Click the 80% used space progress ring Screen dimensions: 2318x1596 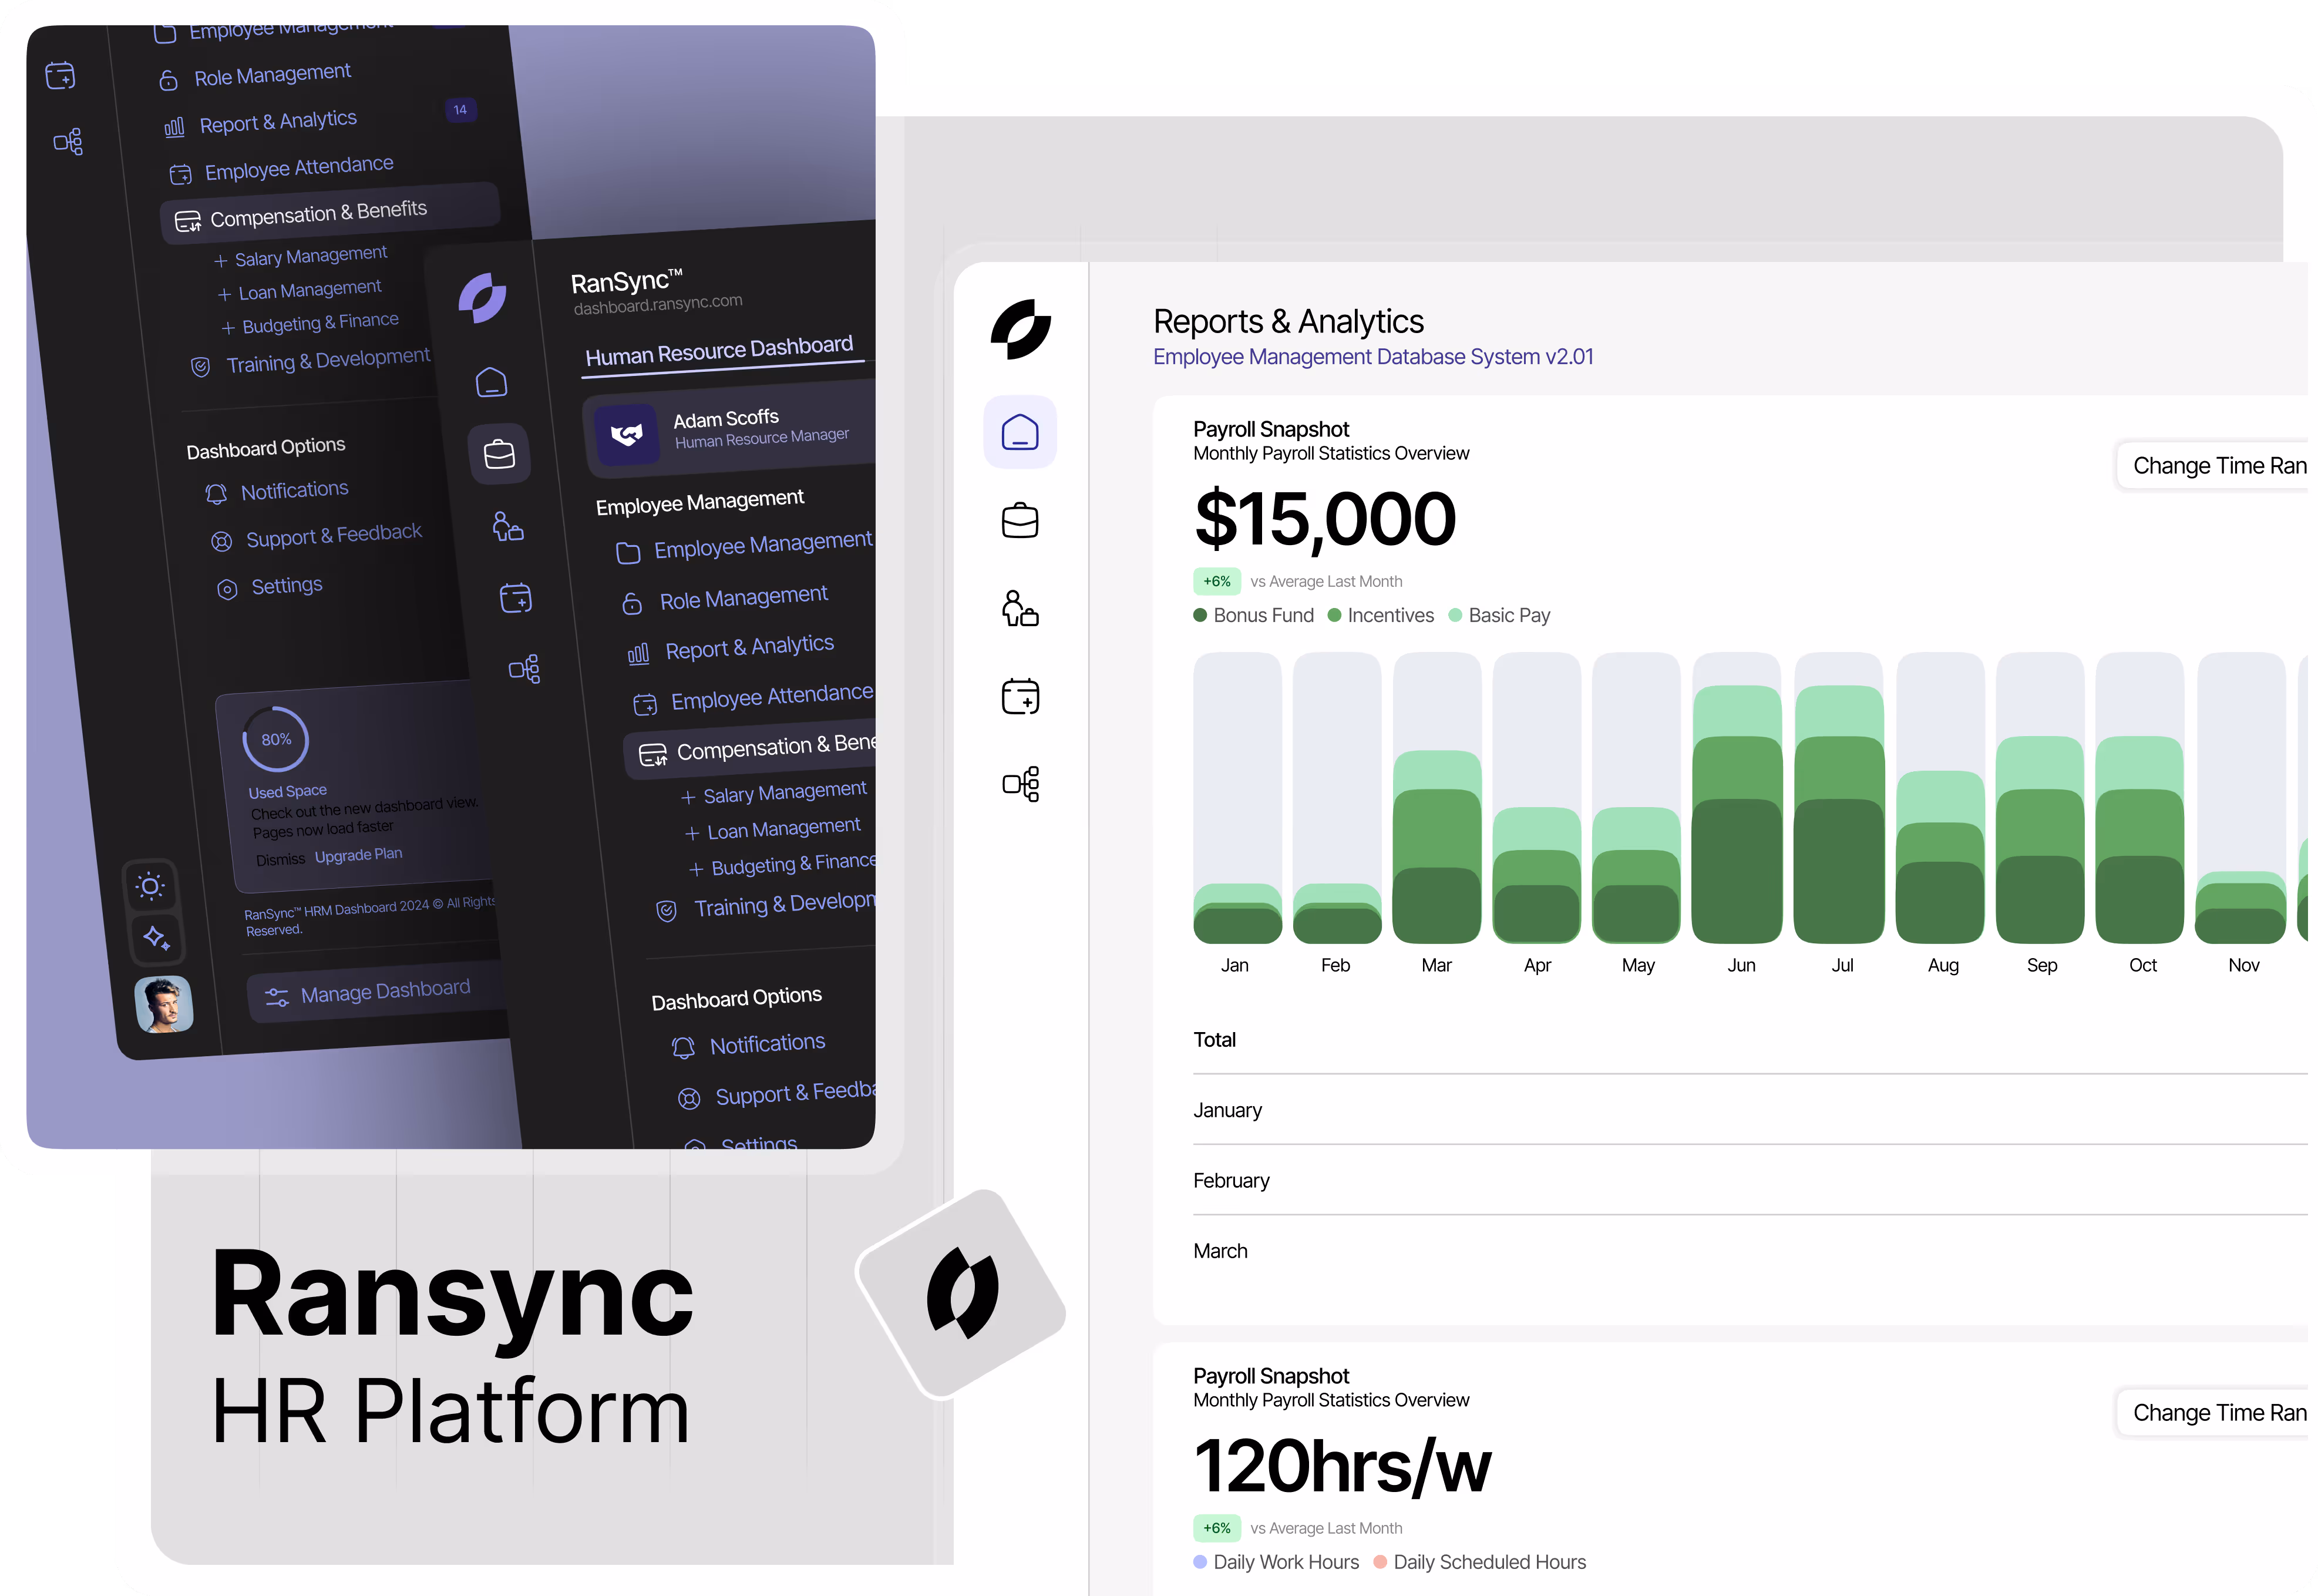tap(275, 739)
